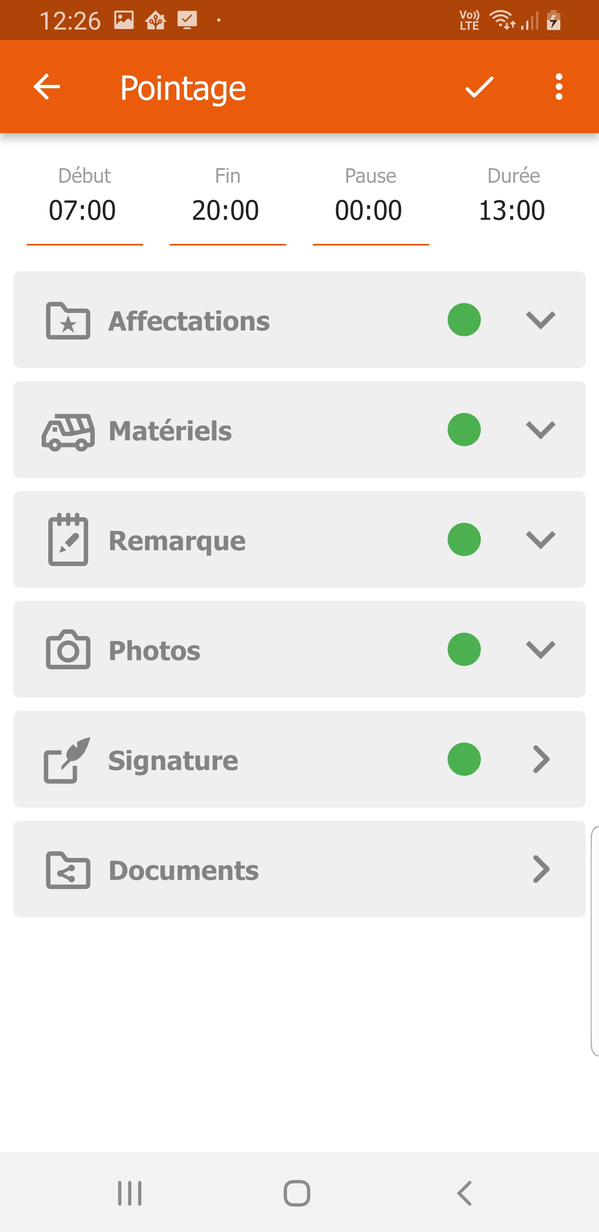Expand the Matériels section chevron
This screenshot has height=1232, width=599.
(540, 430)
